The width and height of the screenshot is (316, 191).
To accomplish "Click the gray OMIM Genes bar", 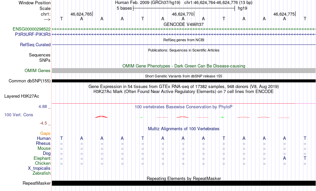I will pyautogui.click(x=184, y=71).
